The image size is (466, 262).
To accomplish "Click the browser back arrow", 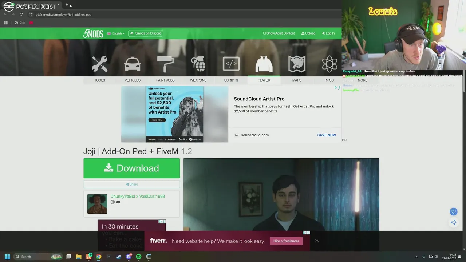I will 5,15.
